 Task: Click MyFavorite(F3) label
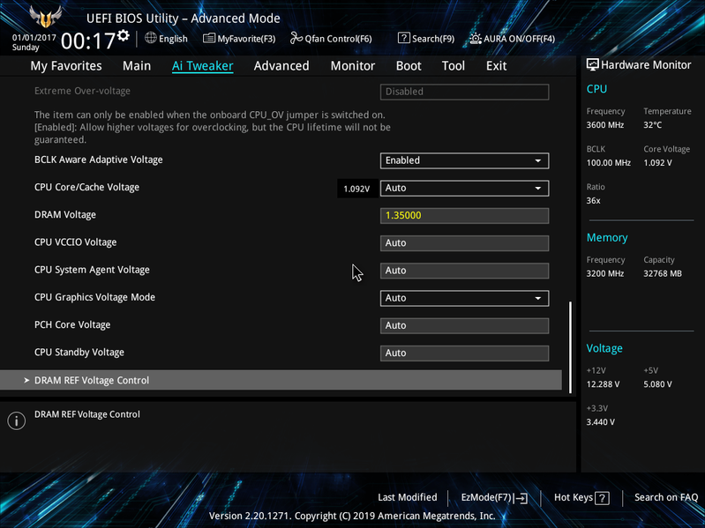coord(246,39)
